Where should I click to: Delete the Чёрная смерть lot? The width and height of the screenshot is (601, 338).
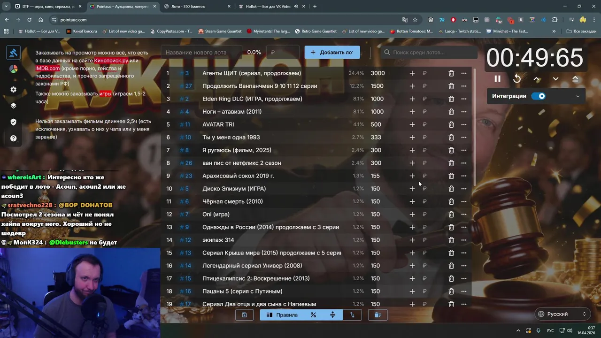(451, 201)
